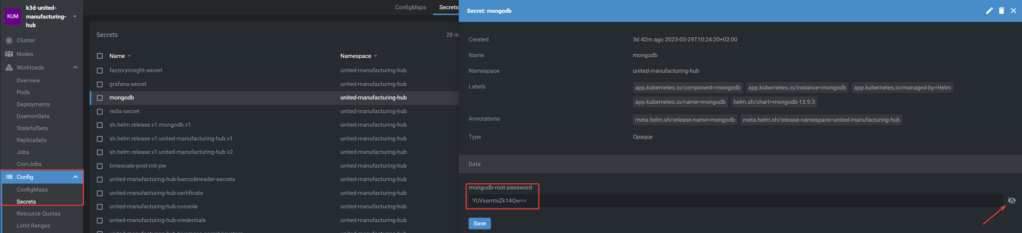Switch to the ConfigMaps tab
Viewport: 1022px width, 233px height.
tap(410, 7)
